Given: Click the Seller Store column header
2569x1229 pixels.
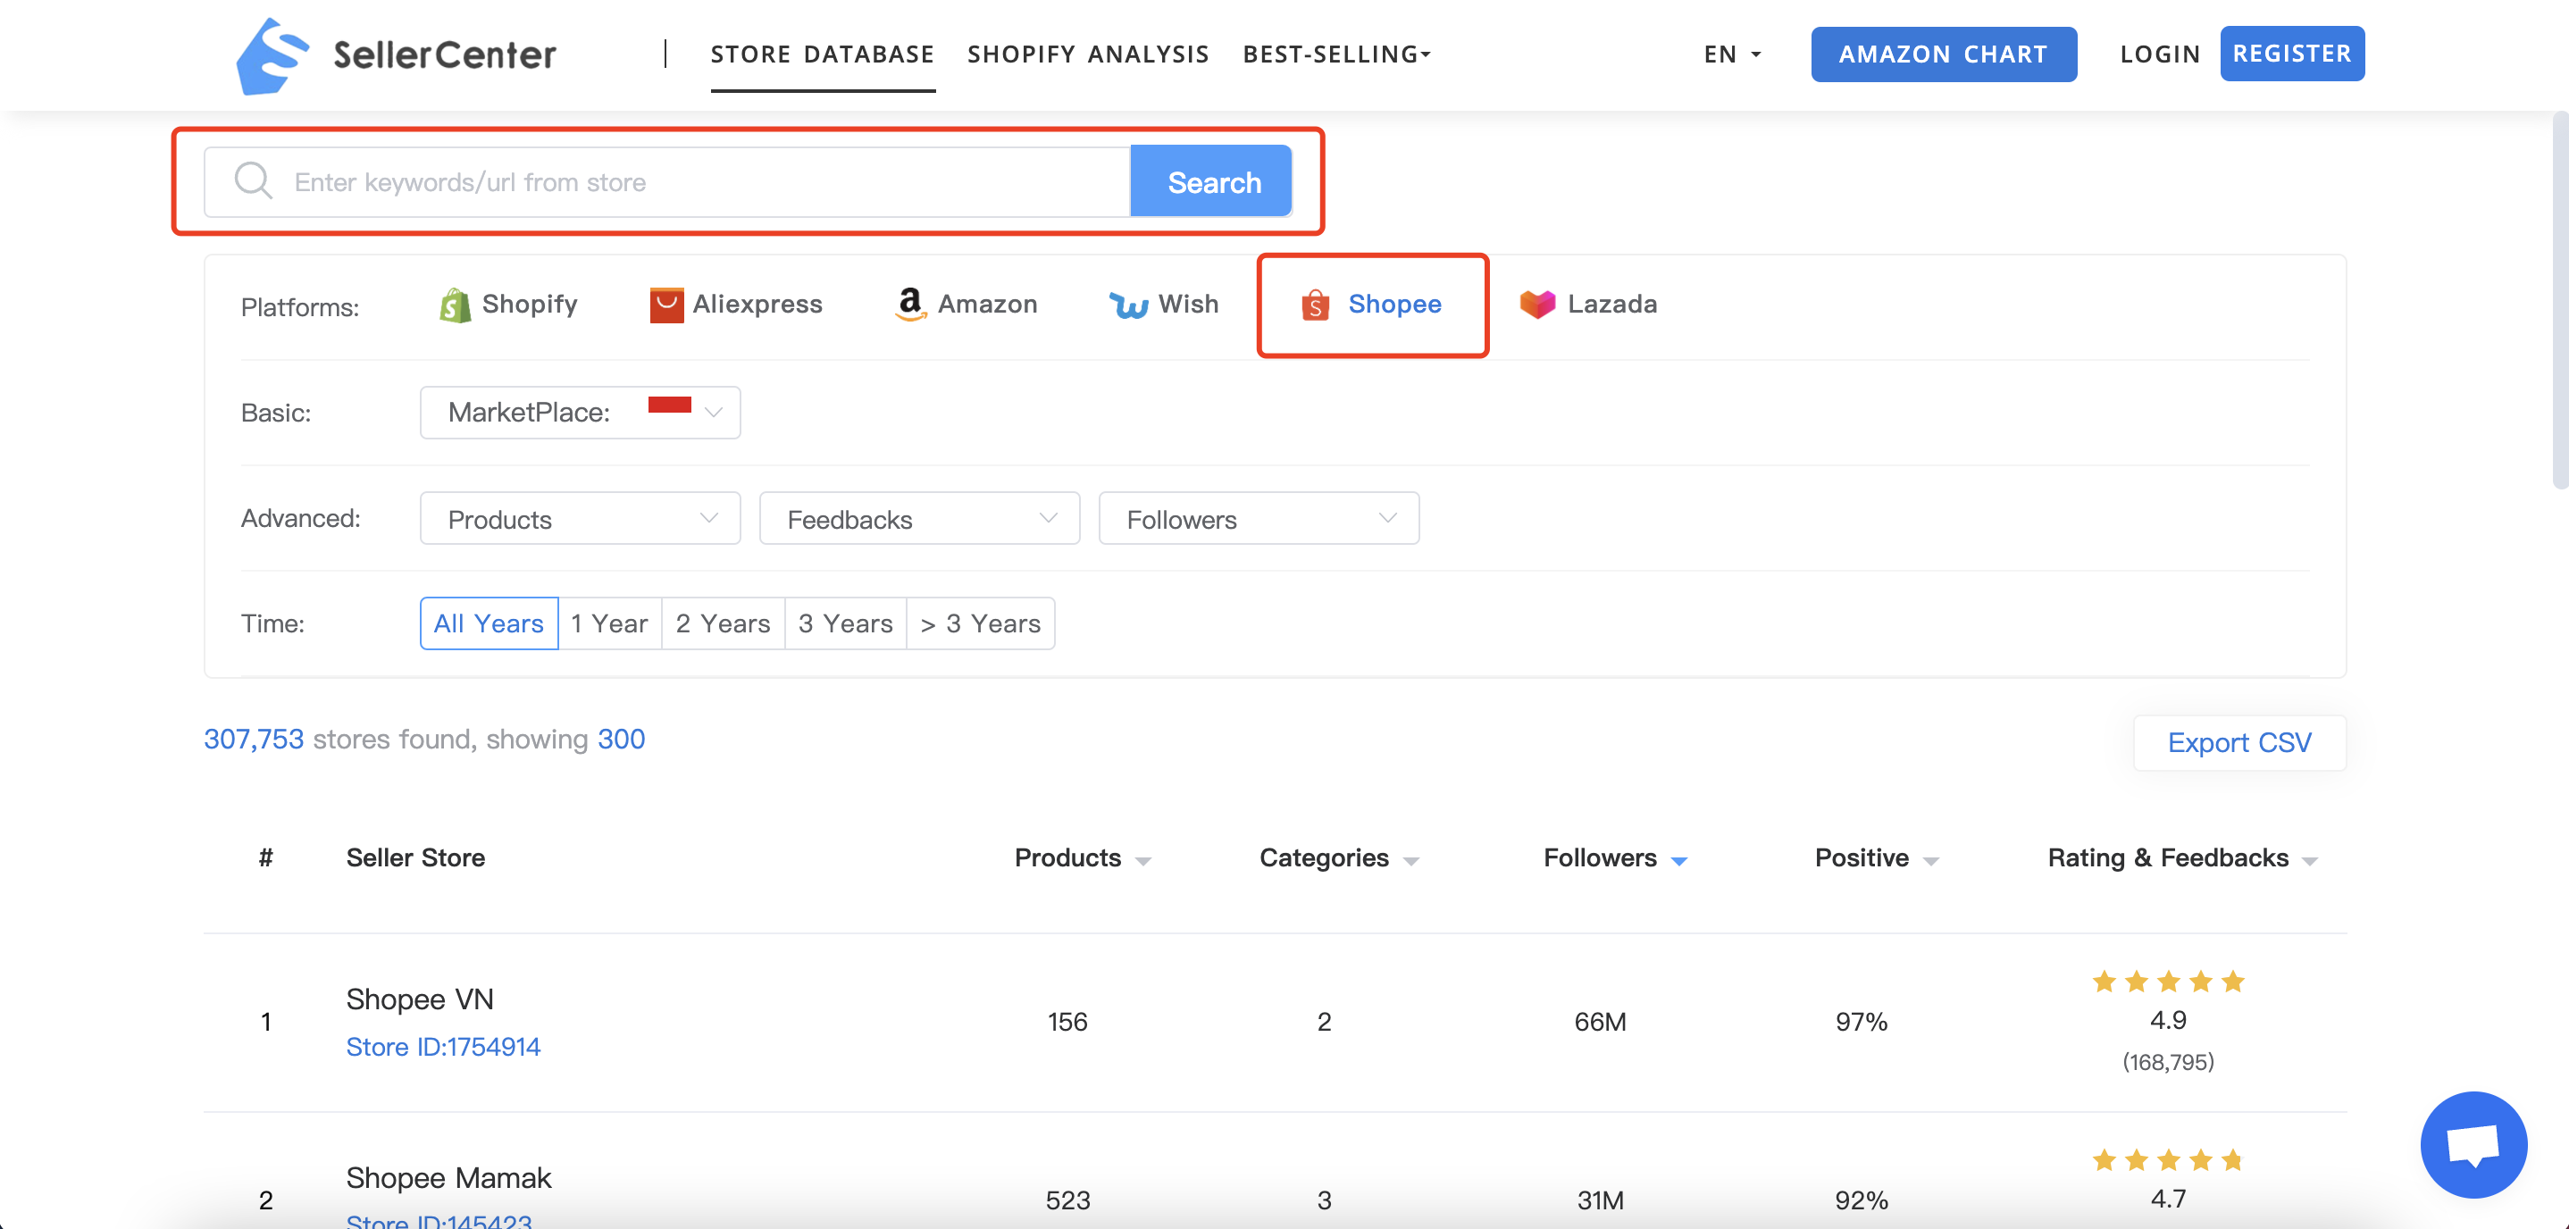Looking at the screenshot, I should pyautogui.click(x=414, y=858).
